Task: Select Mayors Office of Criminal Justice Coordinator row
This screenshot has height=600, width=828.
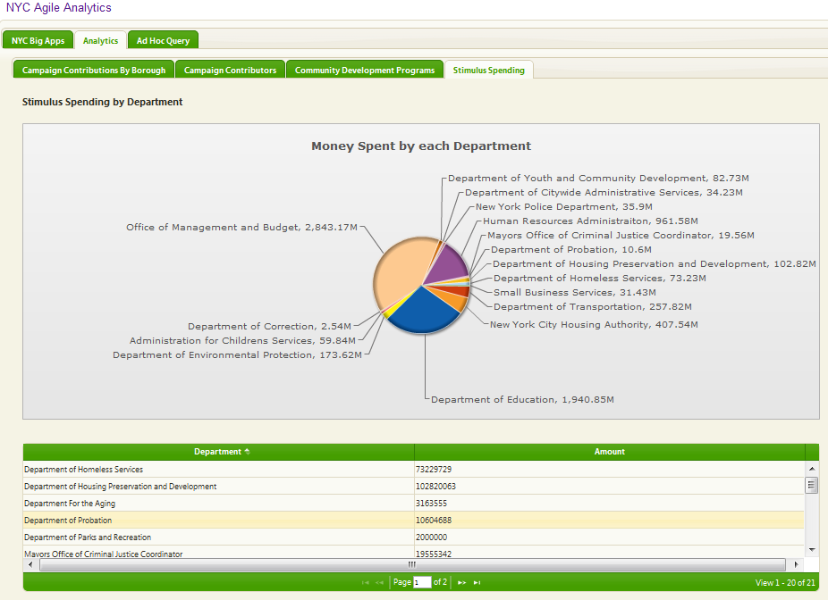Action: pyautogui.click(x=413, y=553)
